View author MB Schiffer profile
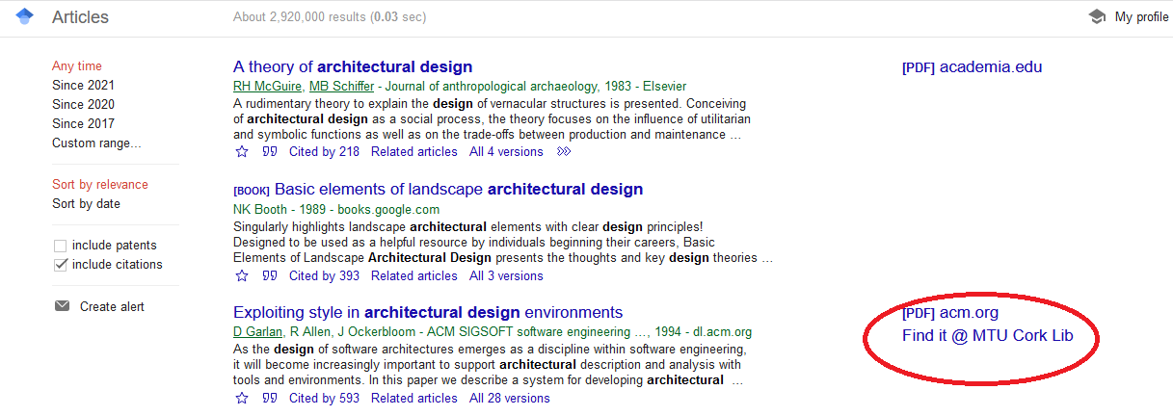1173x416 pixels. 339,87
